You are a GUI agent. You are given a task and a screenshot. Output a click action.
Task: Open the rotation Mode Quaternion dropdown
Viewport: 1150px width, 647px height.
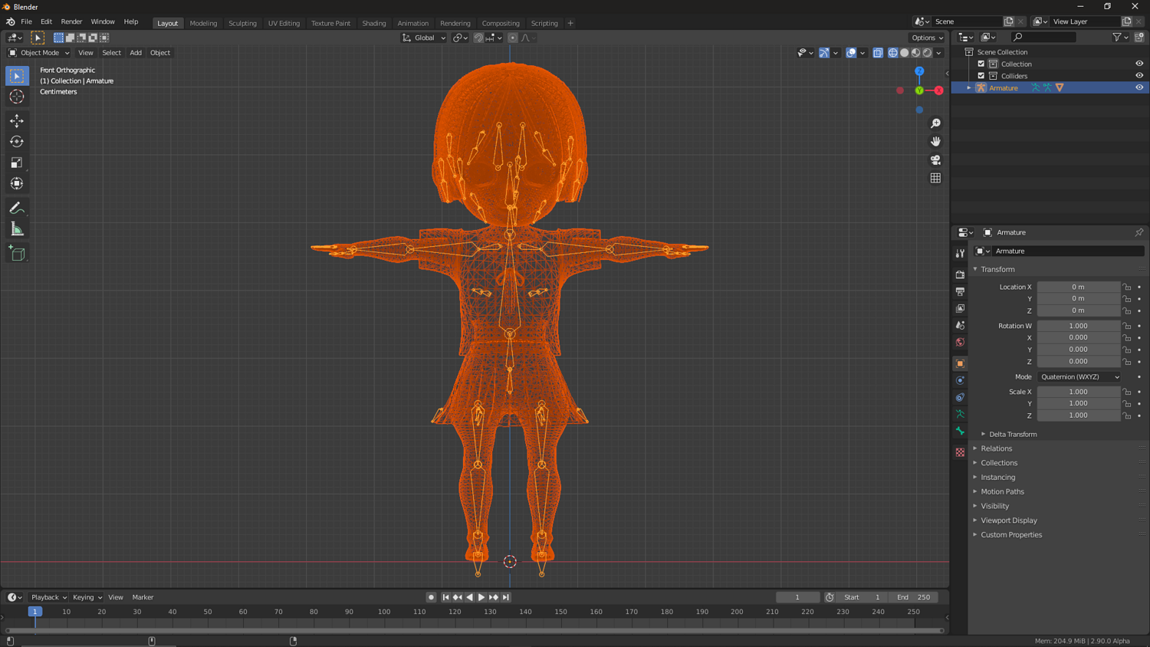click(1079, 377)
